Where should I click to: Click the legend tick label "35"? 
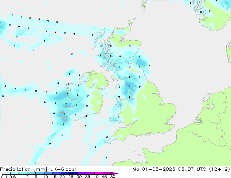click(87, 177)
